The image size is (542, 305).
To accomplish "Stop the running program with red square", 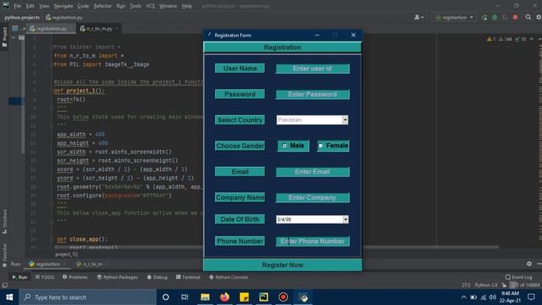I will tap(516, 17).
